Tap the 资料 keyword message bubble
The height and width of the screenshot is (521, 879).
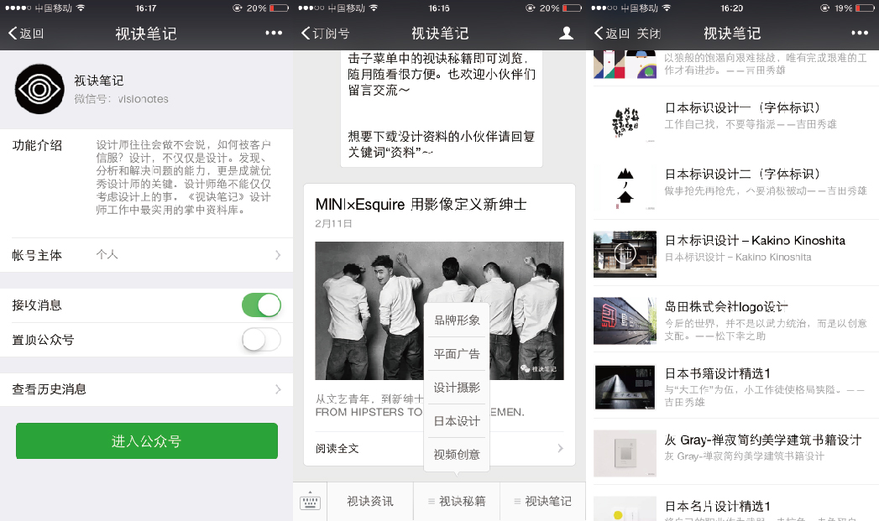tap(442, 109)
